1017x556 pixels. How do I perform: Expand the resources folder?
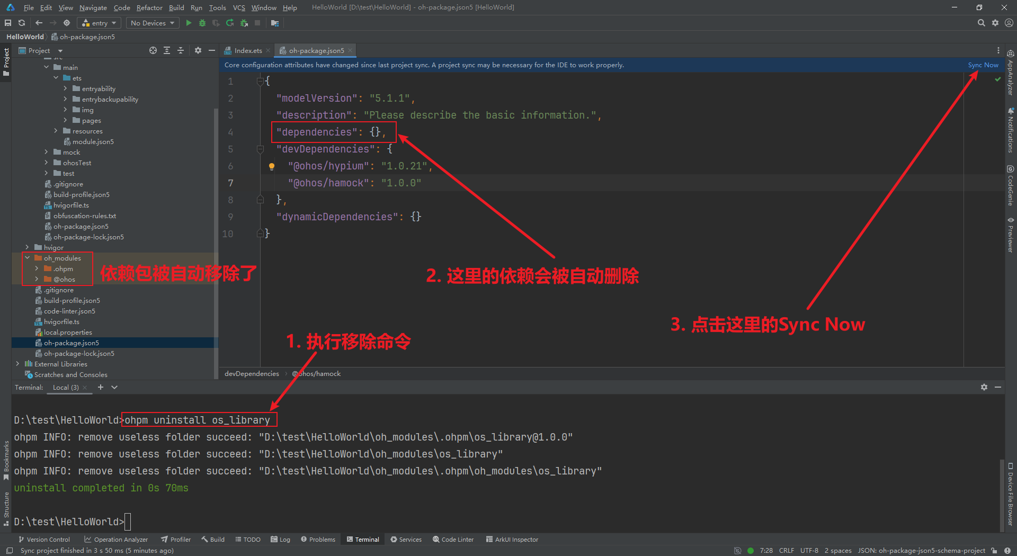(56, 131)
